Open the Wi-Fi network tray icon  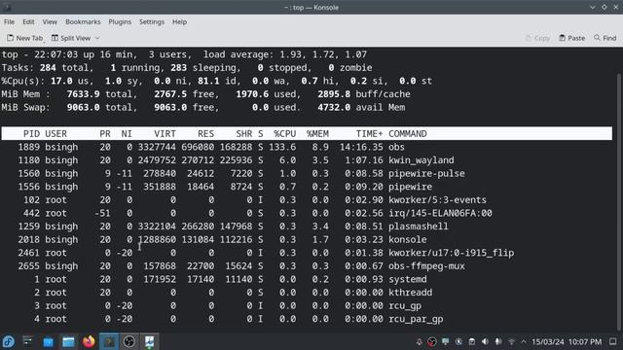click(511, 341)
